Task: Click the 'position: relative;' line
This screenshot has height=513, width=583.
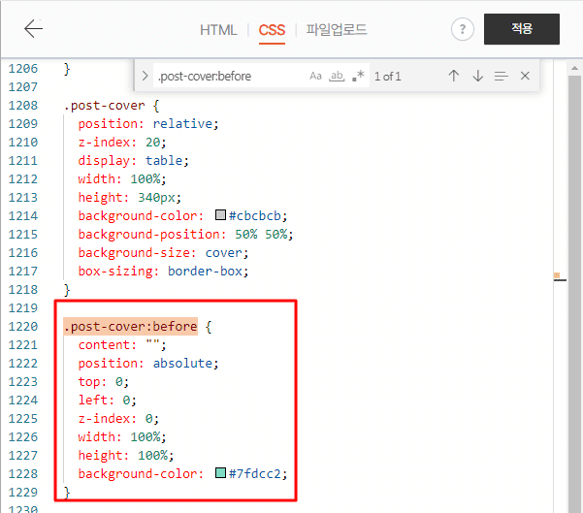Action: pos(148,124)
